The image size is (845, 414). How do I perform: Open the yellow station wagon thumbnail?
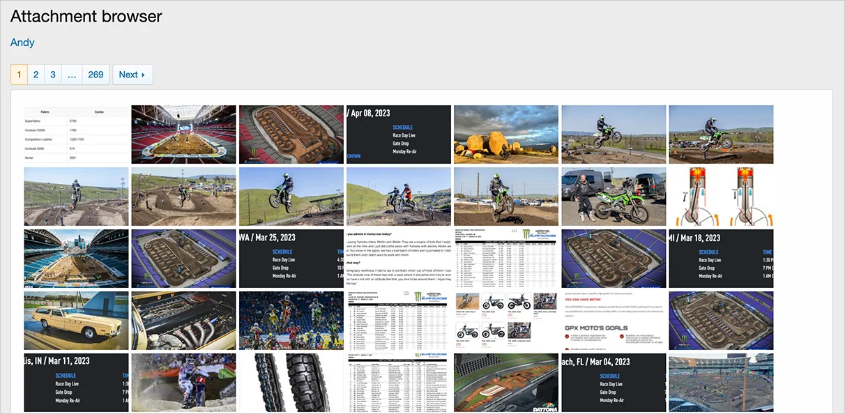76,321
